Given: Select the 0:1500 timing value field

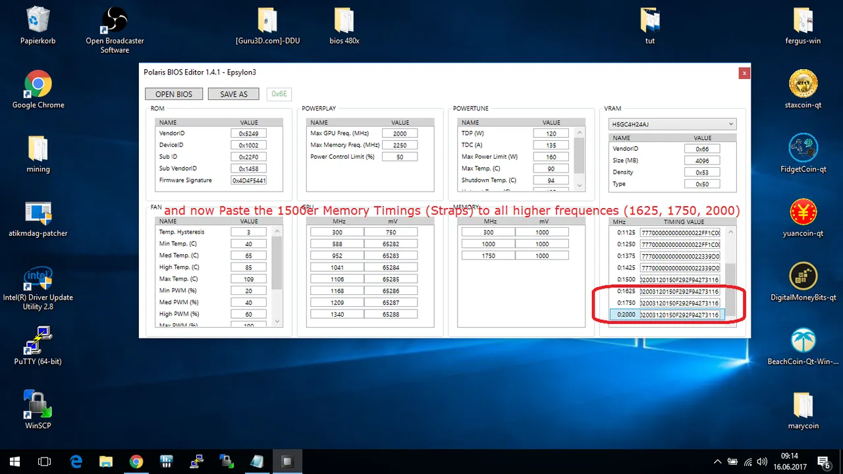Looking at the screenshot, I should (x=680, y=280).
